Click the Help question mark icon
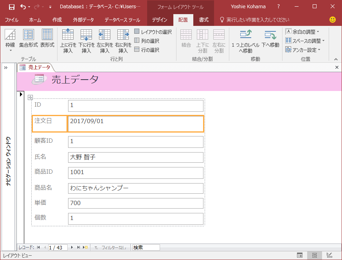The width and height of the screenshot is (342, 260). [x=278, y=7]
